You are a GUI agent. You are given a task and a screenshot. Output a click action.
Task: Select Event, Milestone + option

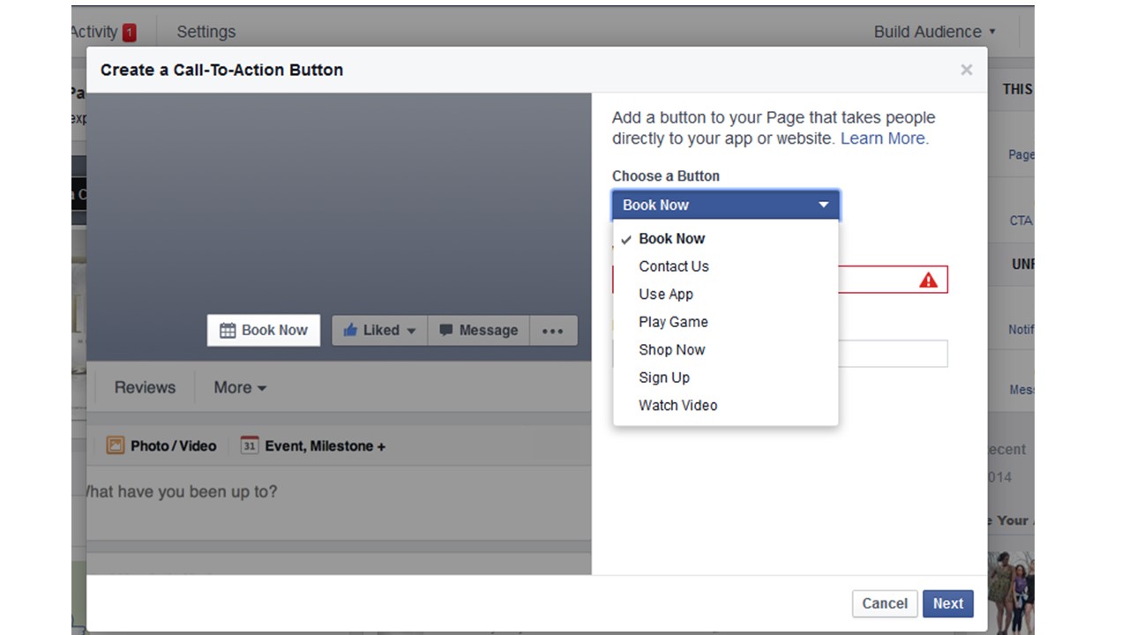point(313,445)
